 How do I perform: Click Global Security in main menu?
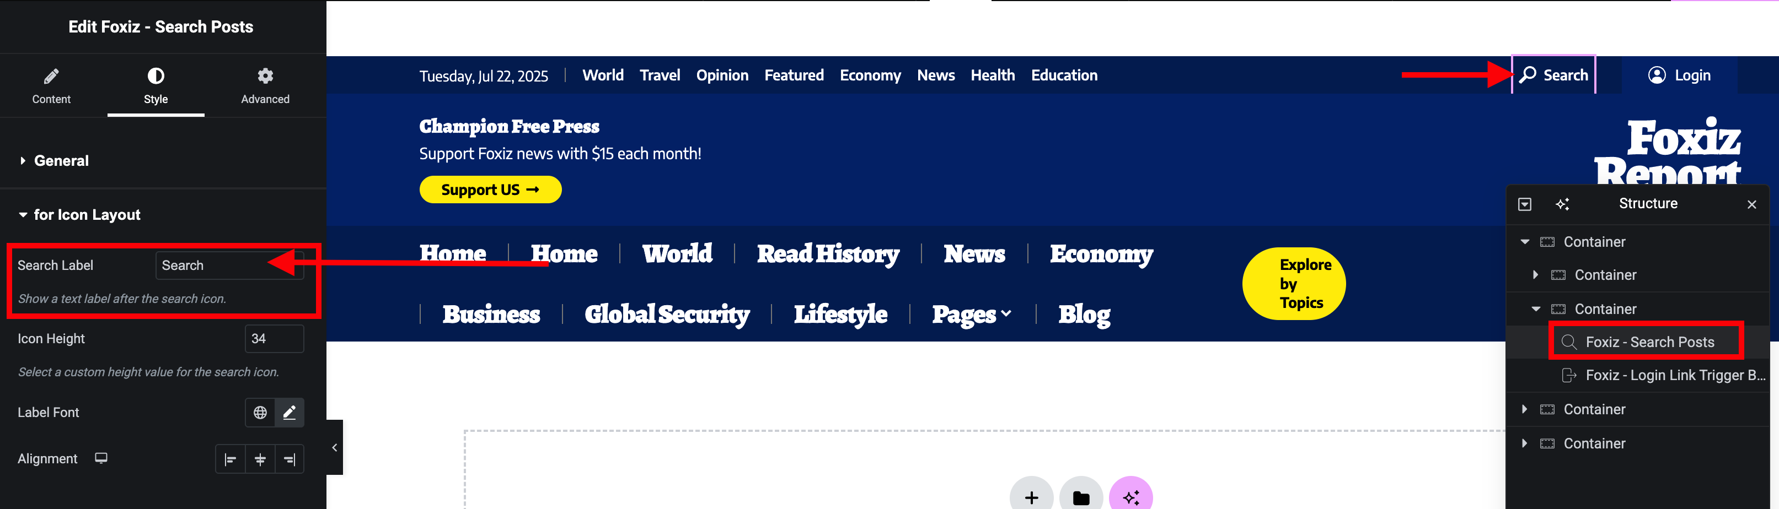pos(666,315)
